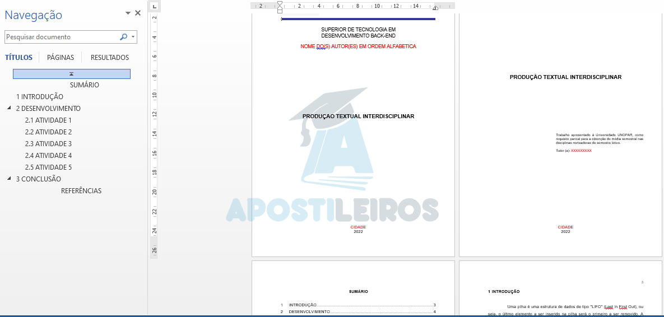Click SUPERIOR DE TECNOLOGIA EM header text

pos(358,30)
